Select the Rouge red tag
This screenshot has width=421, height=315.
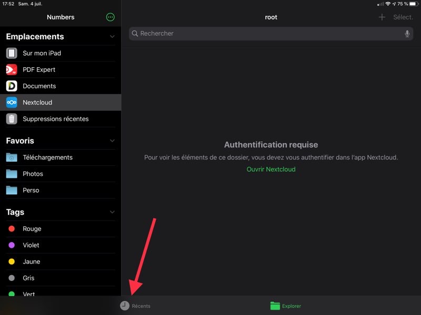[x=32, y=229]
